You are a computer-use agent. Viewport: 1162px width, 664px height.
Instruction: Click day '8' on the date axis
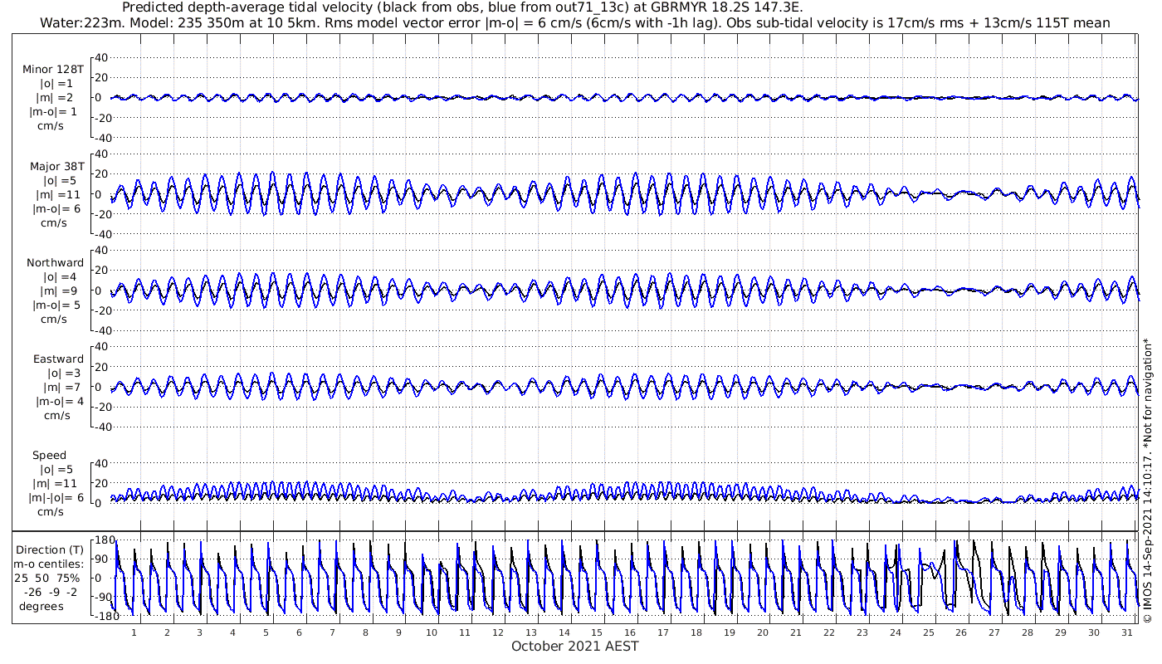click(365, 632)
